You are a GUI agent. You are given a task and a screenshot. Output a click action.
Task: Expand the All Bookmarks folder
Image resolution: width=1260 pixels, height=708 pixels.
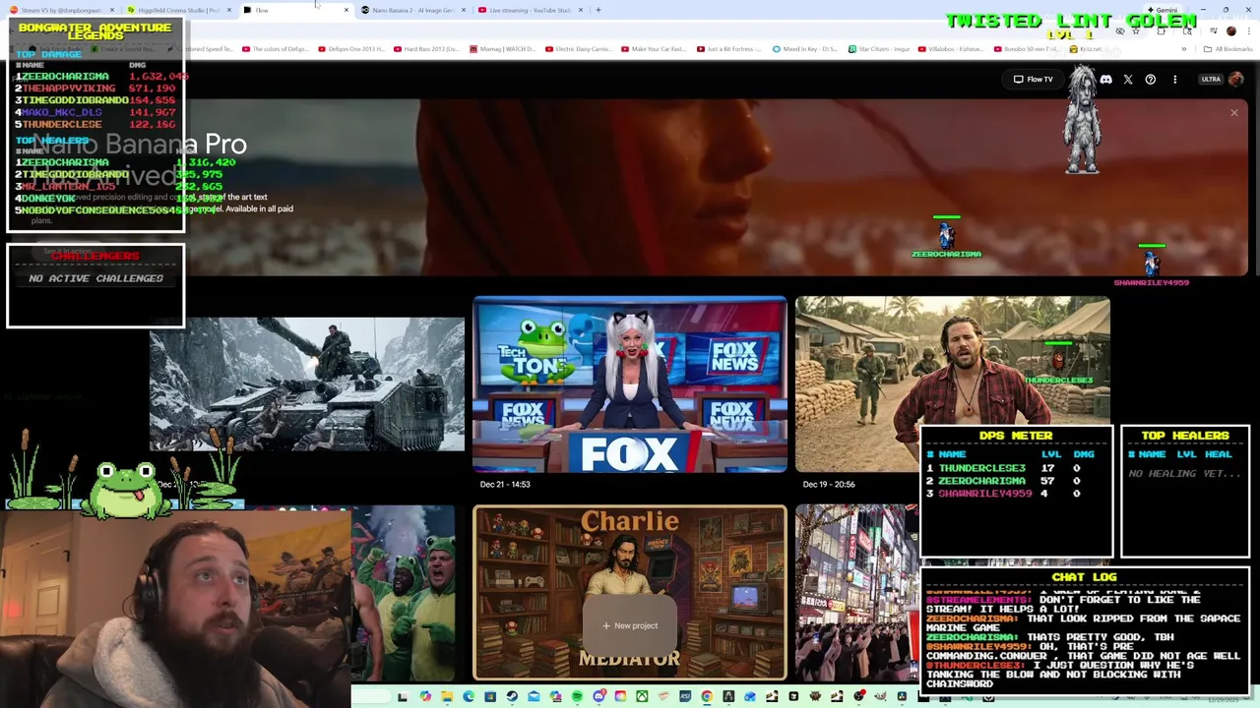pyautogui.click(x=1228, y=48)
